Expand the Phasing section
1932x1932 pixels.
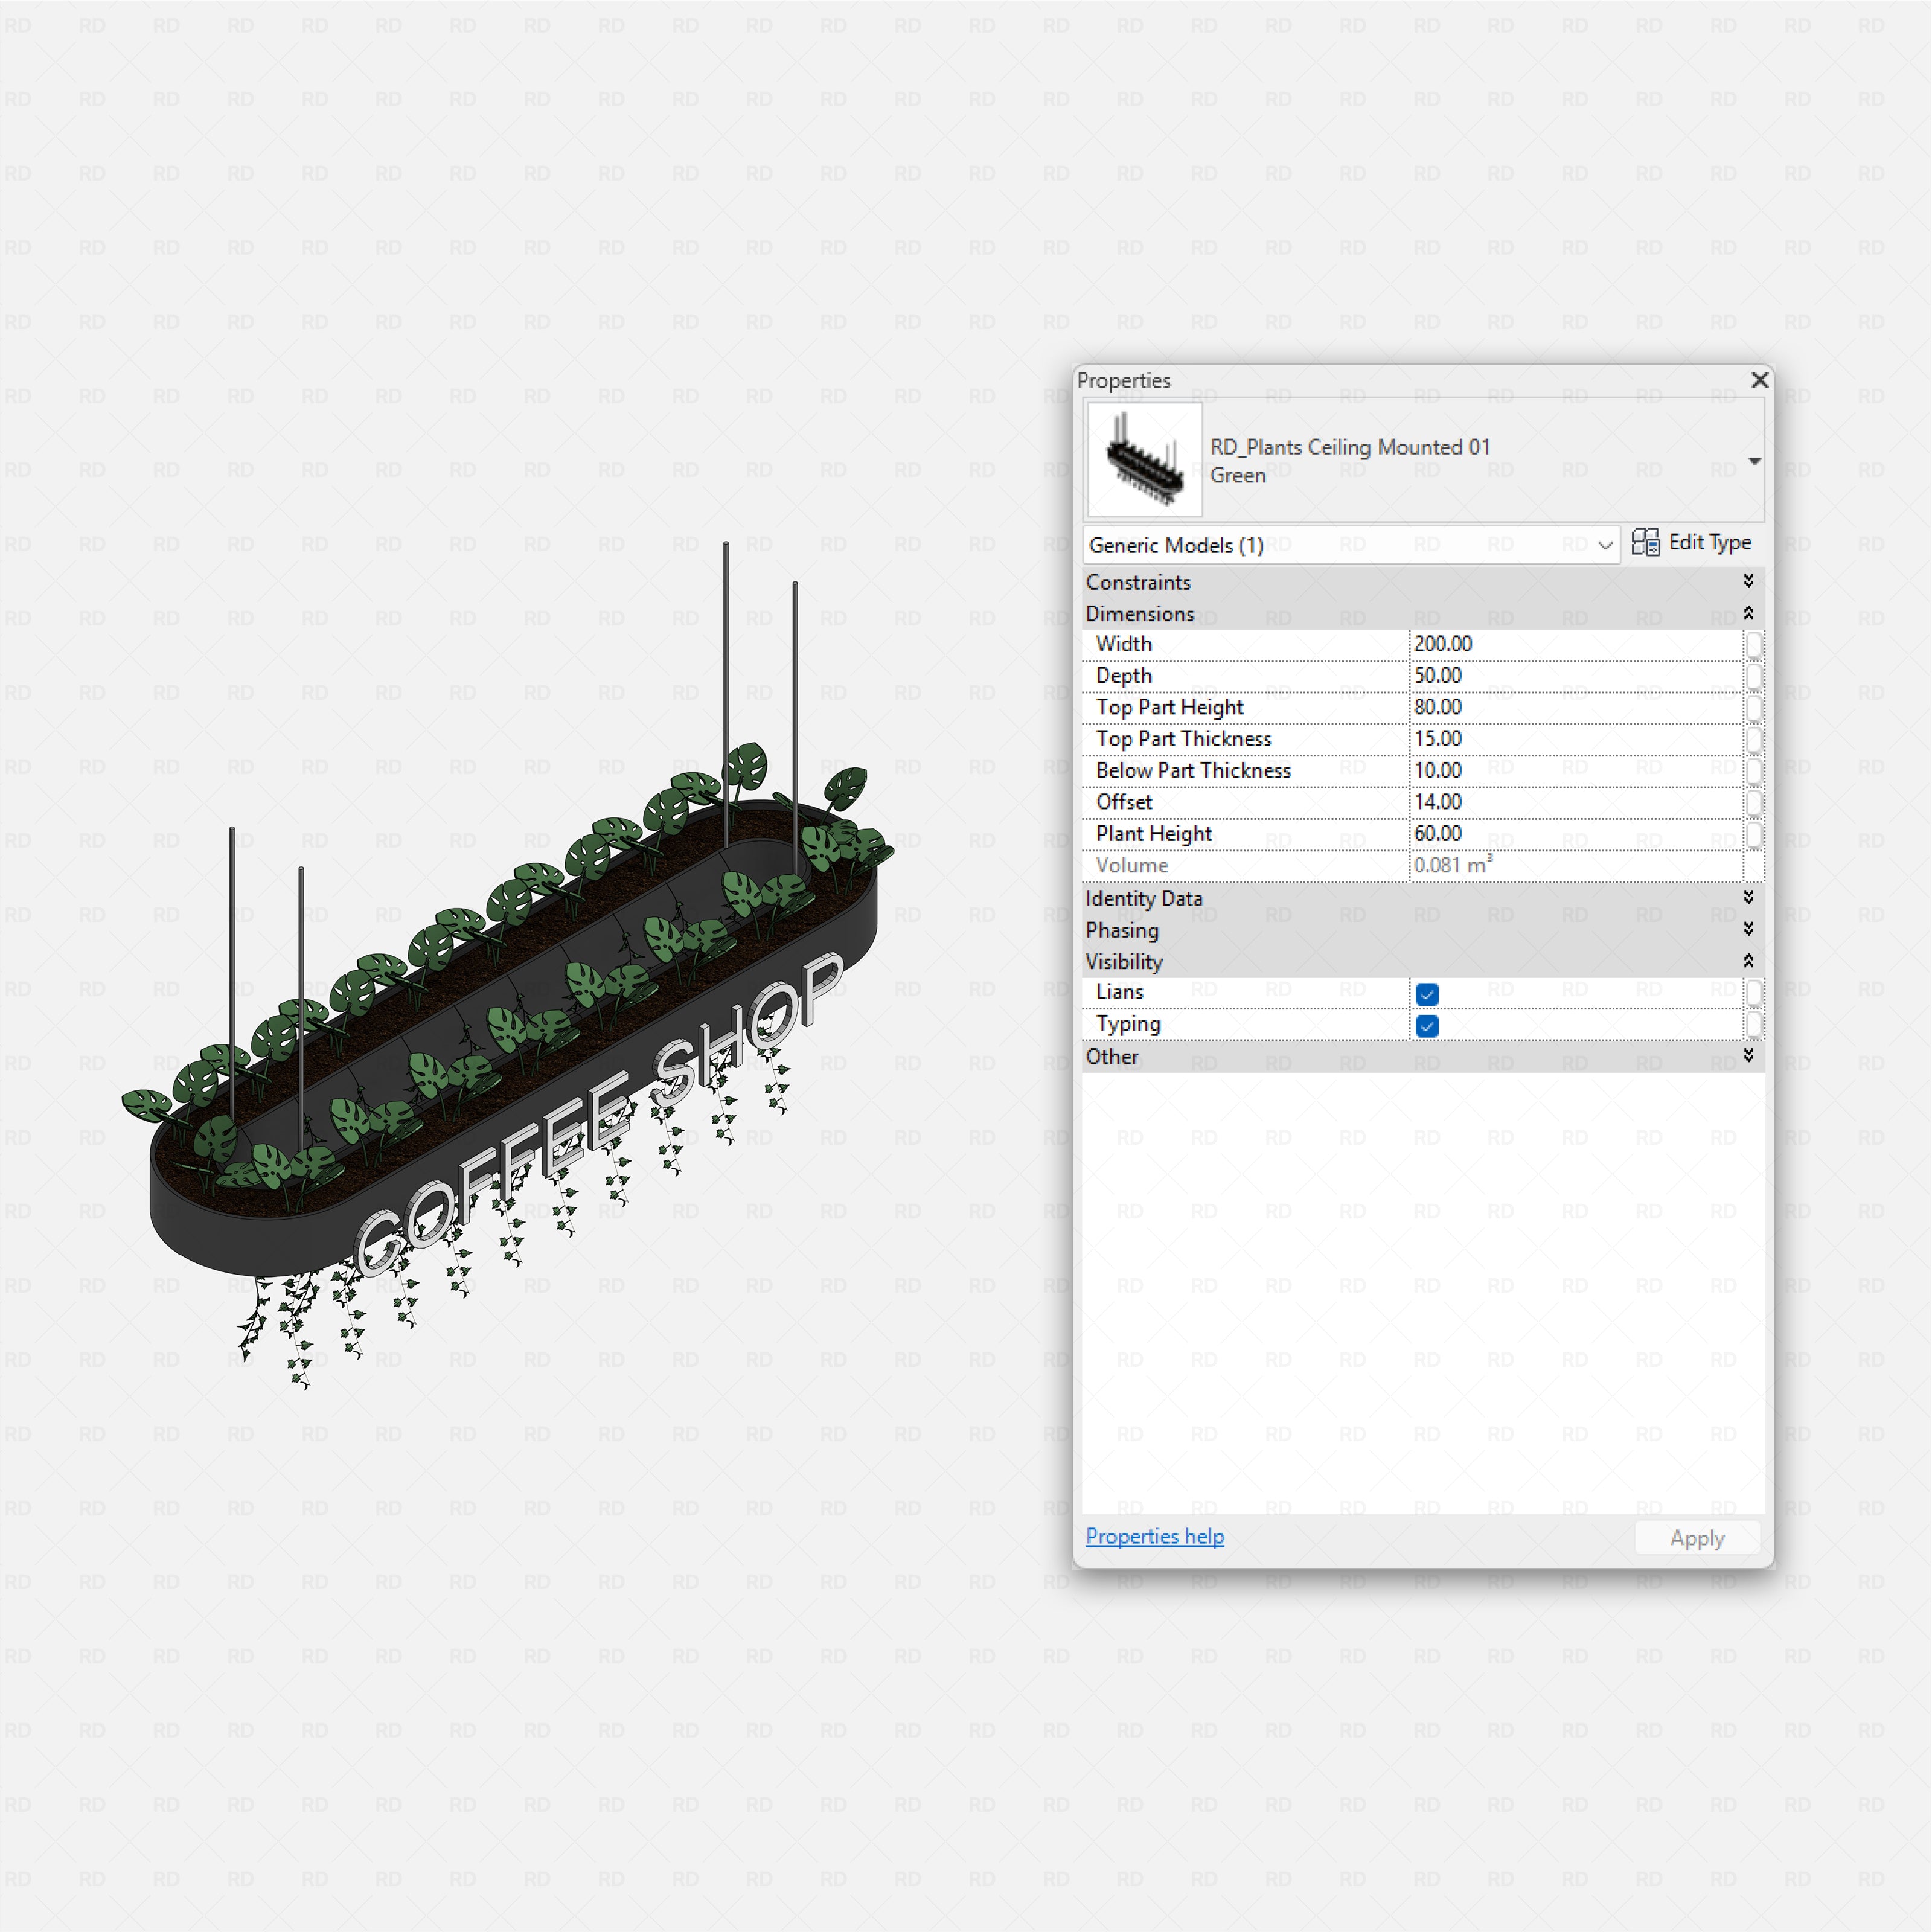pos(1748,929)
